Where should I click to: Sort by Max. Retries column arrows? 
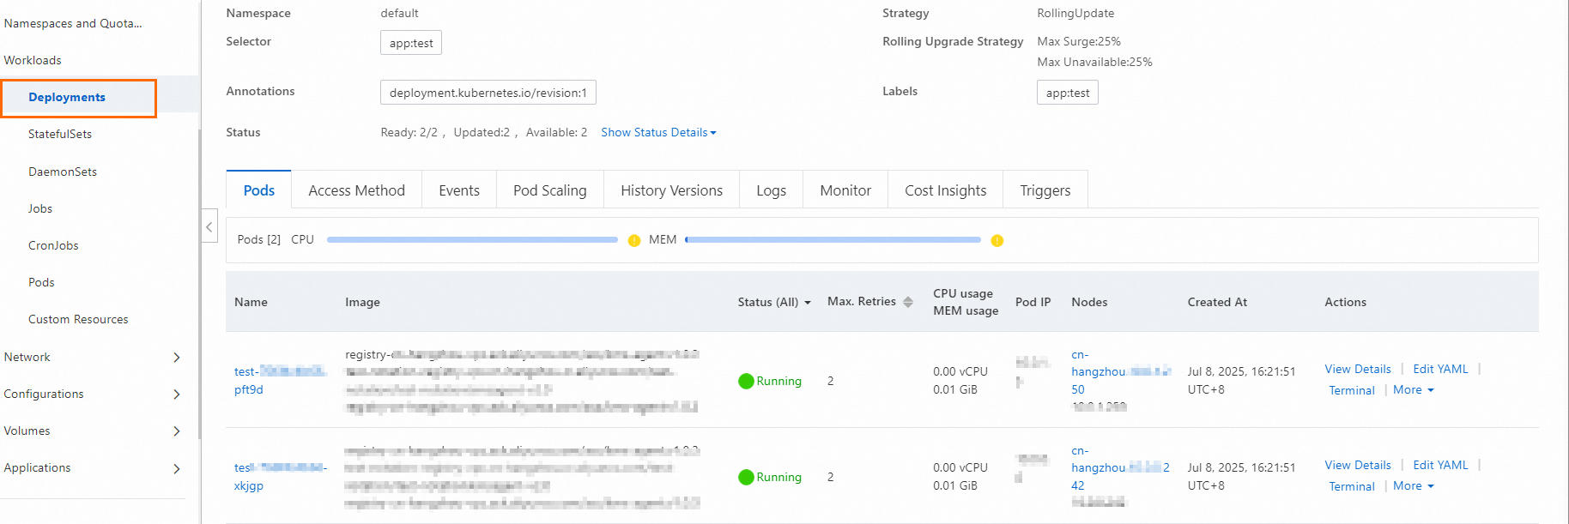pyautogui.click(x=908, y=302)
